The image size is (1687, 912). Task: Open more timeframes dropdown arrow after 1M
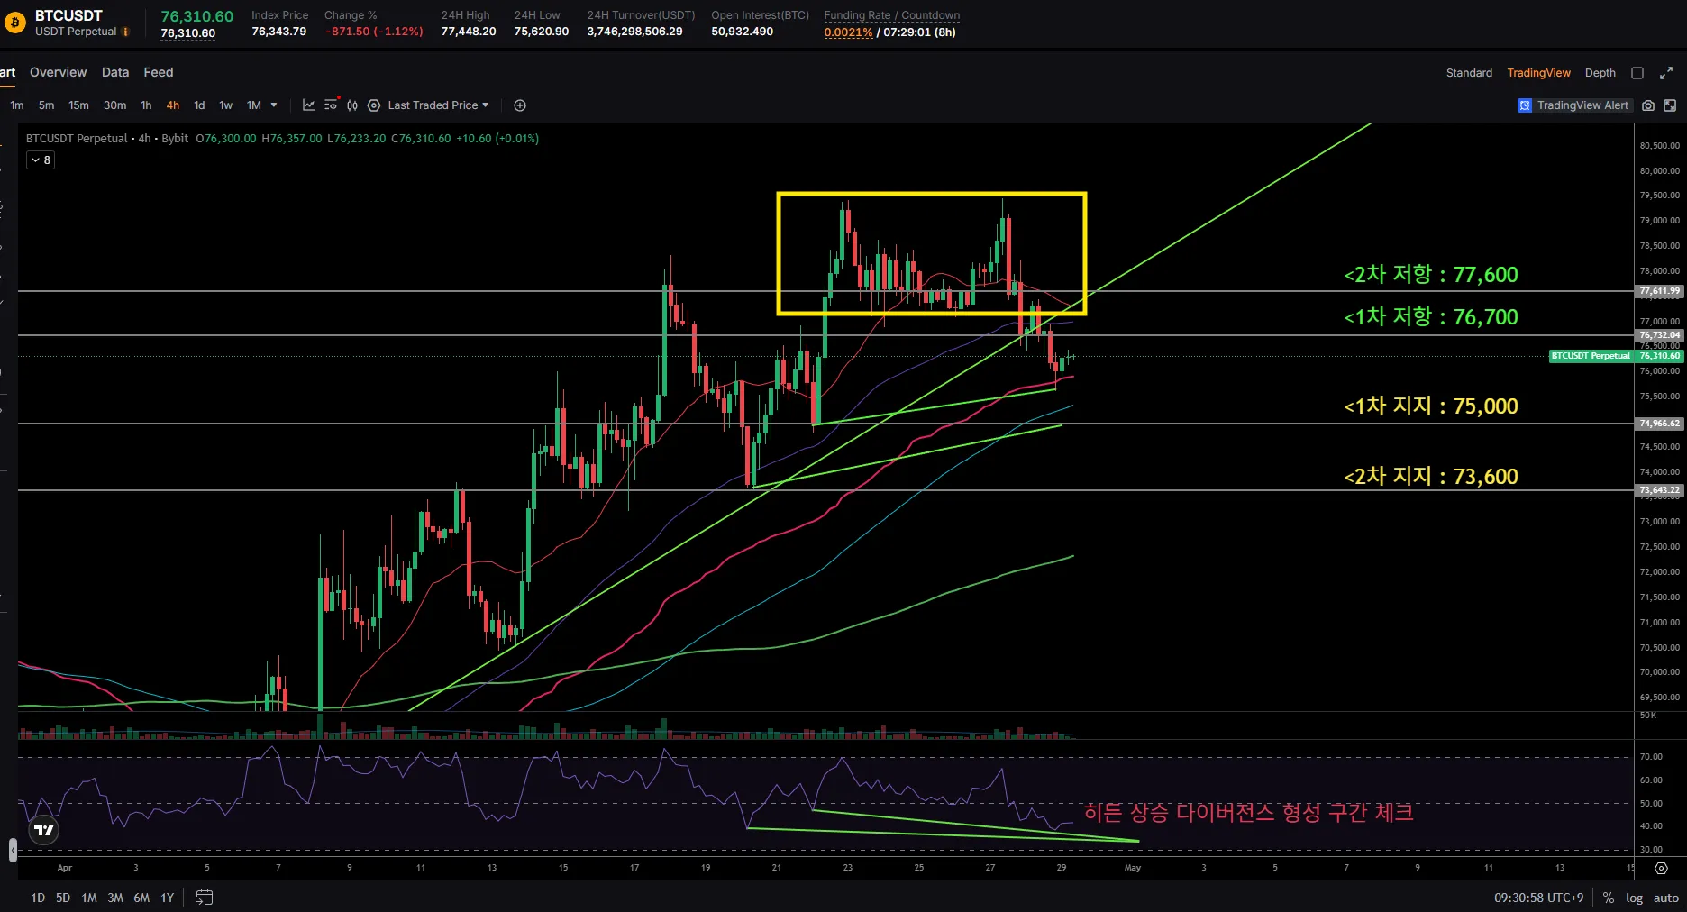tap(274, 105)
